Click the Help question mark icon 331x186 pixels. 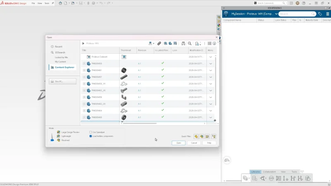[x=304, y=3]
